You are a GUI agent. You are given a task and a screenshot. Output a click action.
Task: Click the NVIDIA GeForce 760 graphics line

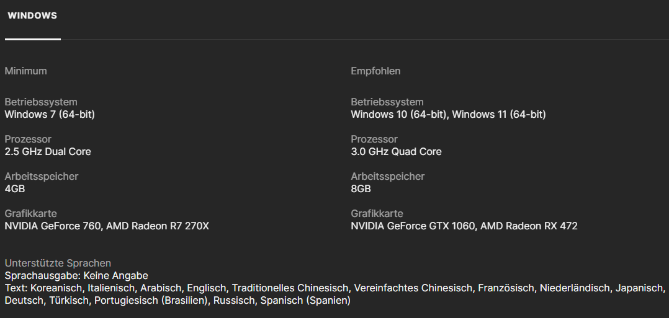coord(107,226)
